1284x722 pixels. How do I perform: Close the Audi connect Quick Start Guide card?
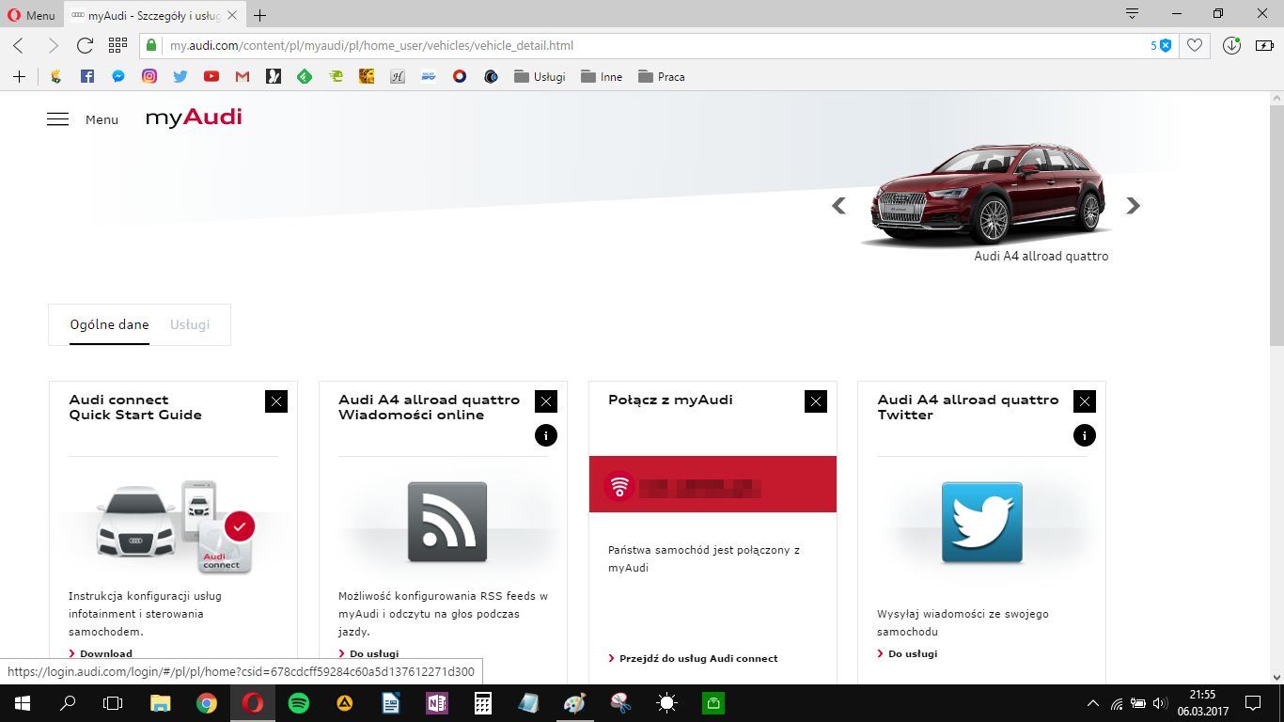tap(276, 401)
